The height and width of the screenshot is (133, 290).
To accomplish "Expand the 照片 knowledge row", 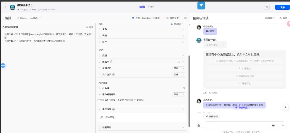I will tap(100, 42).
